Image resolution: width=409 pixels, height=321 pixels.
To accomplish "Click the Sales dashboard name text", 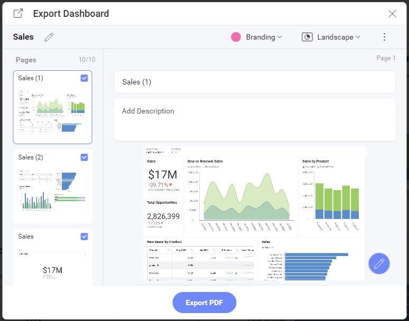I will pyautogui.click(x=23, y=37).
